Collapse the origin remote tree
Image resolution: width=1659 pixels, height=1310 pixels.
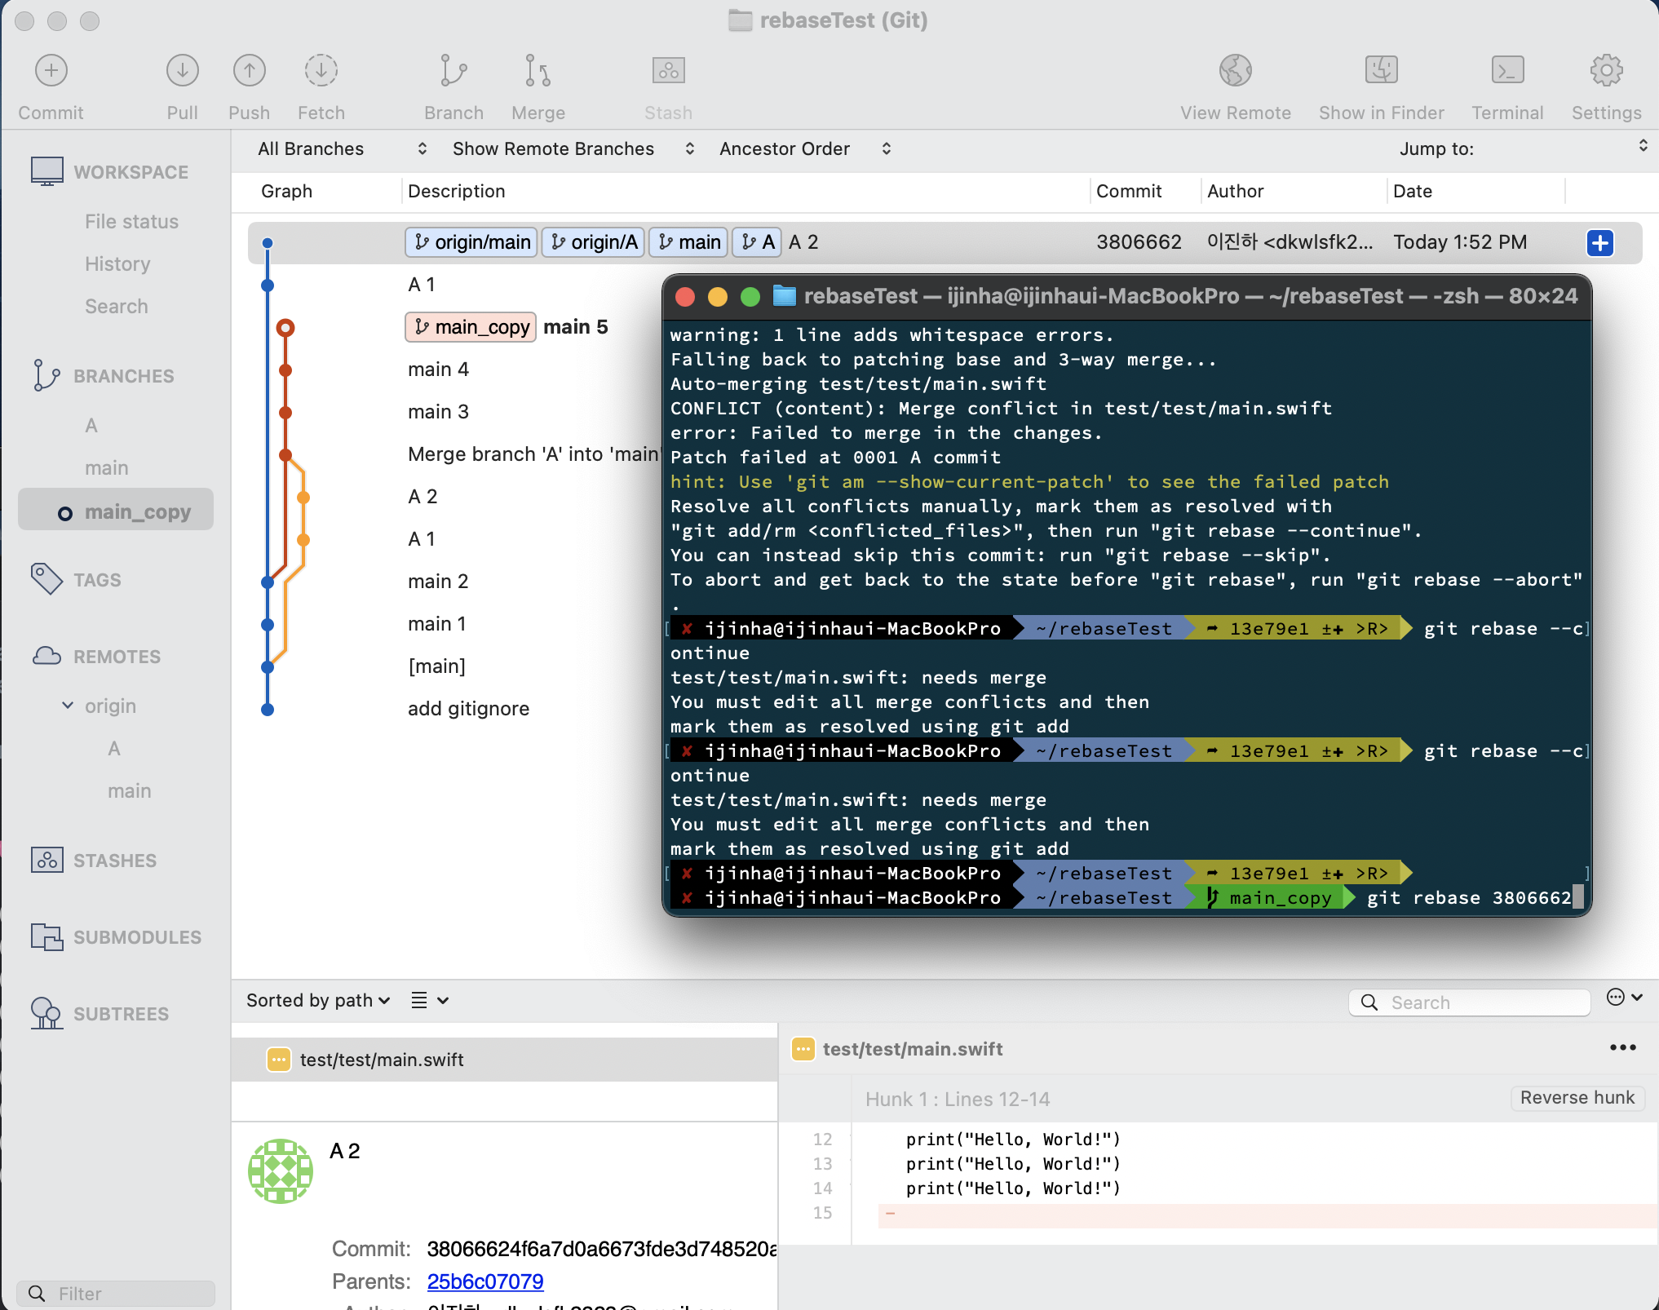coord(68,705)
